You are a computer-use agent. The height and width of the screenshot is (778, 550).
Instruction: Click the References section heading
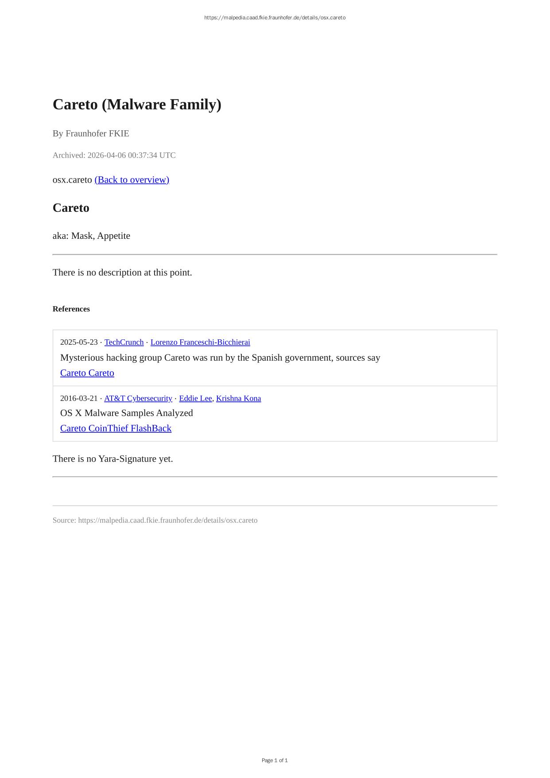tap(71, 309)
